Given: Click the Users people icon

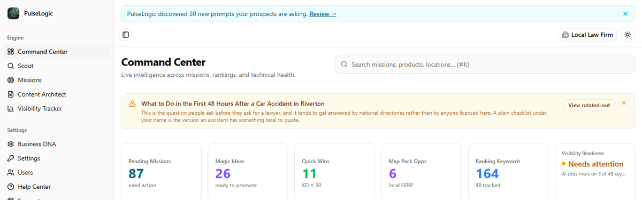Looking at the screenshot, I should coord(11,173).
